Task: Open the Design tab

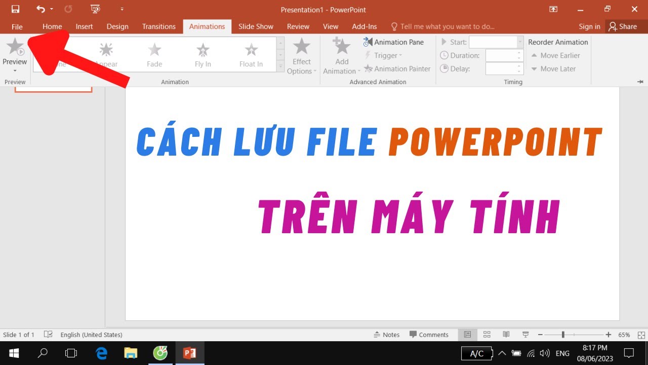Action: coord(117,26)
